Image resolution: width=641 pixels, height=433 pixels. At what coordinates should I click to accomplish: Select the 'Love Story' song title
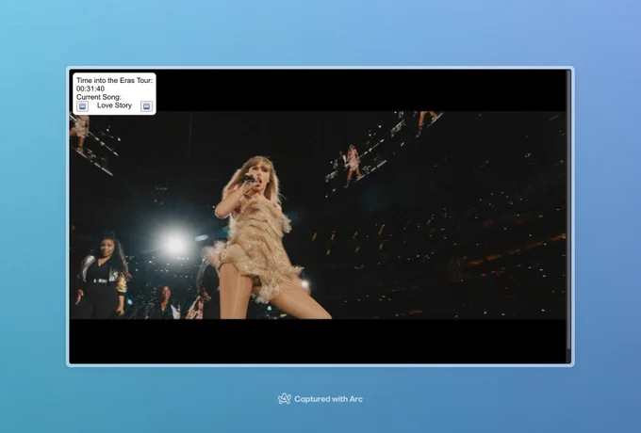(114, 105)
